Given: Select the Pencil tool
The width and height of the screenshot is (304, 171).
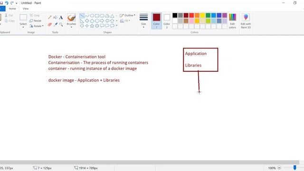Looking at the screenshot, I should point(49,18).
